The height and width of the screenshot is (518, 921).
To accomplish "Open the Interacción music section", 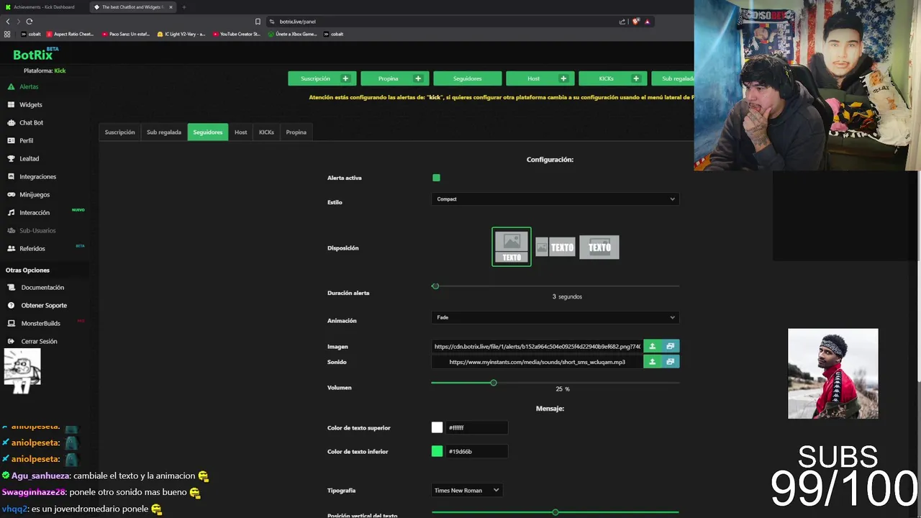I will click(x=35, y=212).
